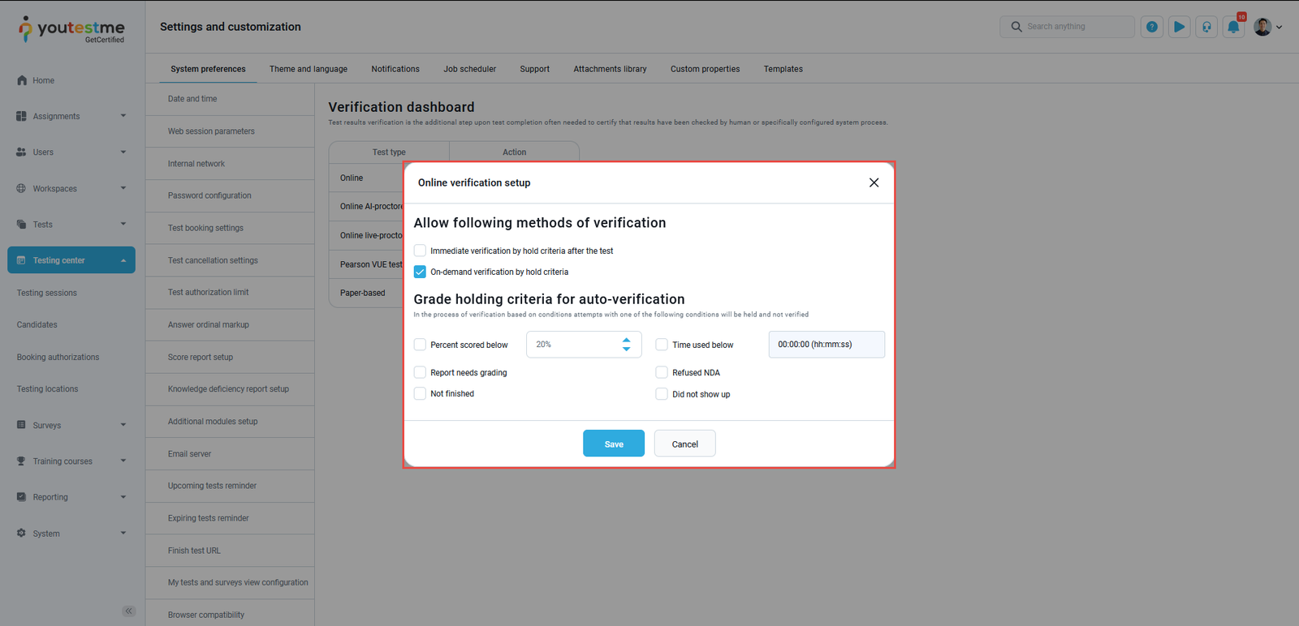Tick the Refused NDA checkbox

tap(662, 372)
